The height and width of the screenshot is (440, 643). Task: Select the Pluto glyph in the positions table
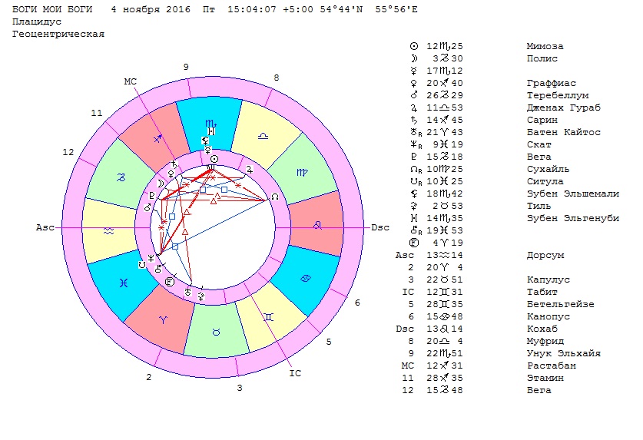(415, 157)
